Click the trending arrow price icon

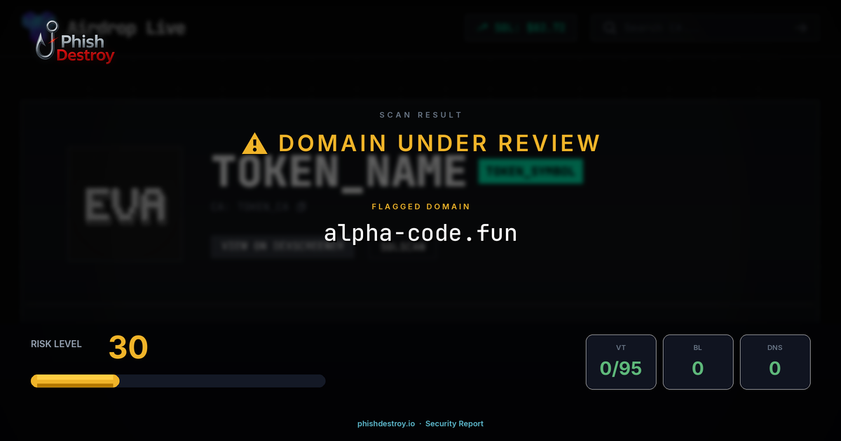click(x=483, y=27)
